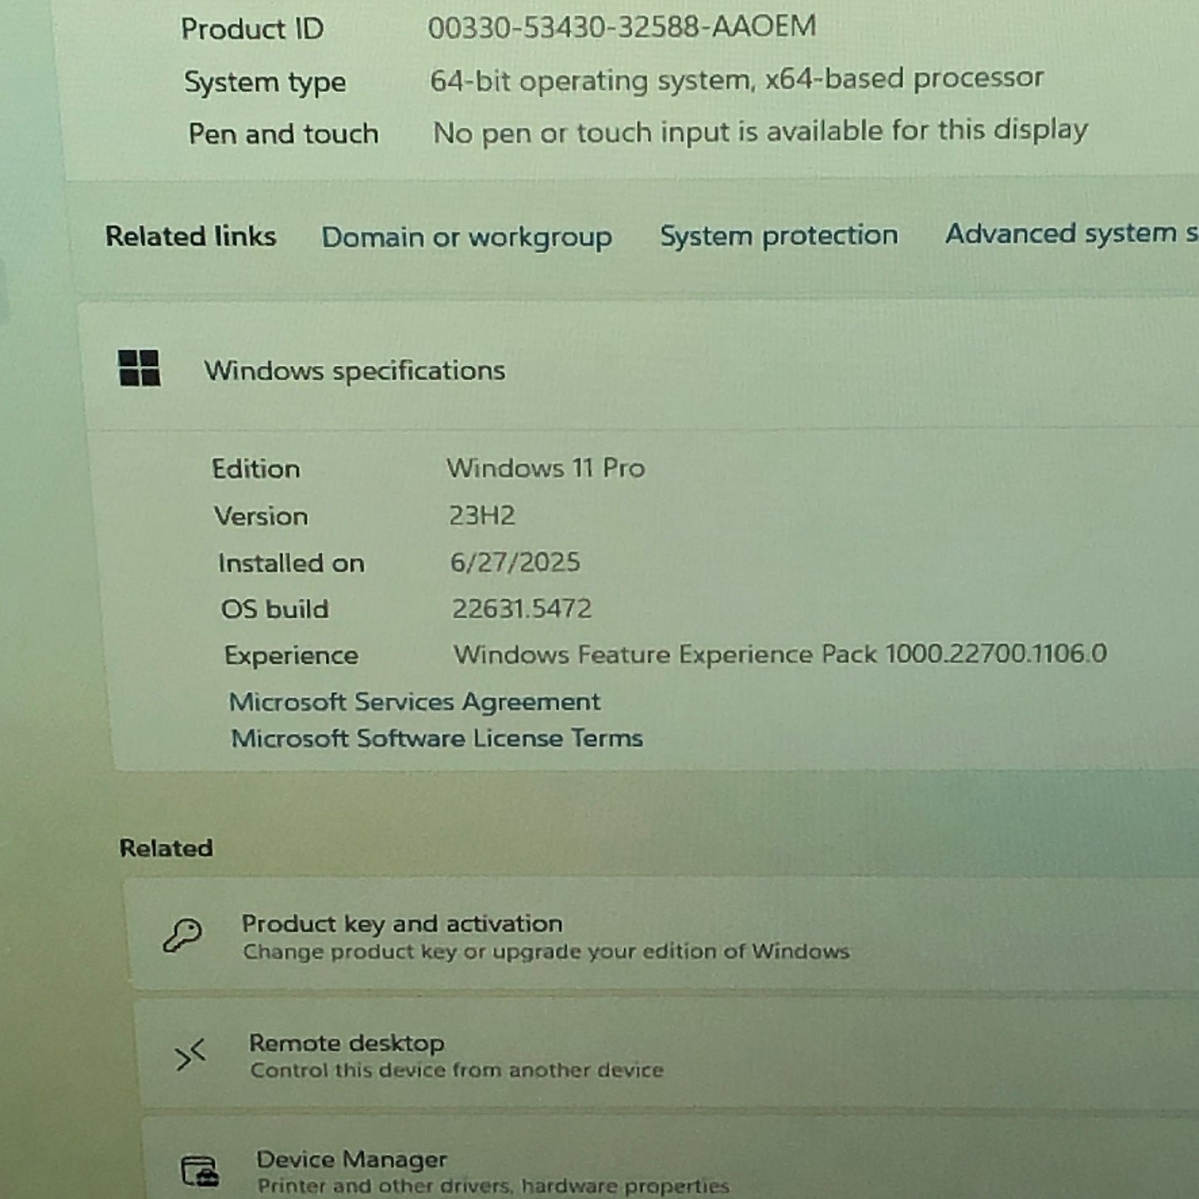Launch Device Manager from the Related list

[351, 1159]
